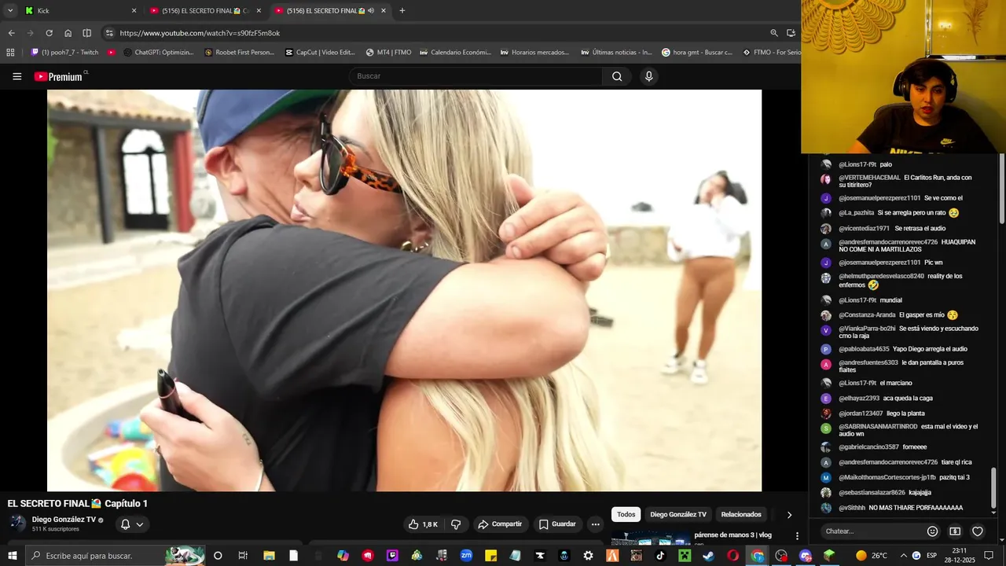Click the YouTube search magnifier button
Screen dimensions: 1006x566
pyautogui.click(x=617, y=76)
